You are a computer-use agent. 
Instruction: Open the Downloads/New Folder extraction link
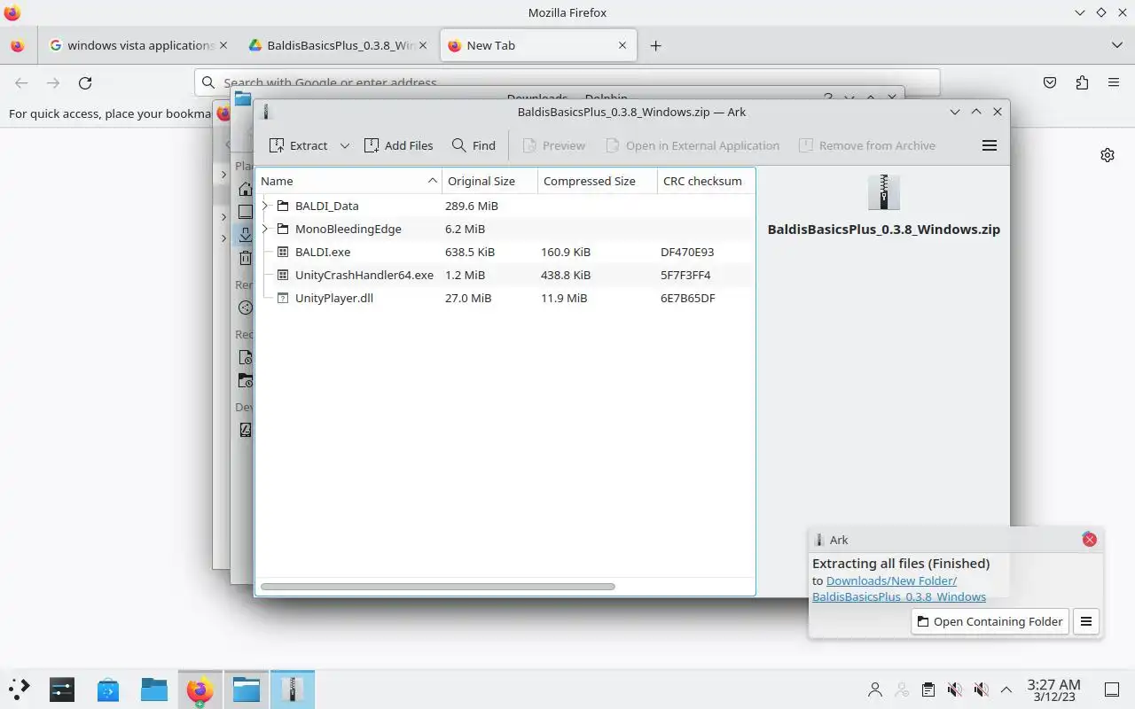coord(899,588)
